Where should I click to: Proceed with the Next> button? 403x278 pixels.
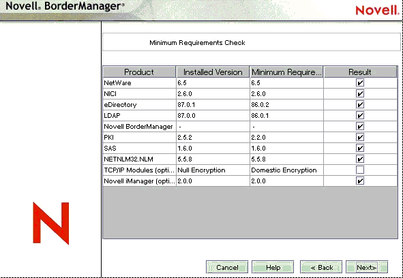point(367,267)
